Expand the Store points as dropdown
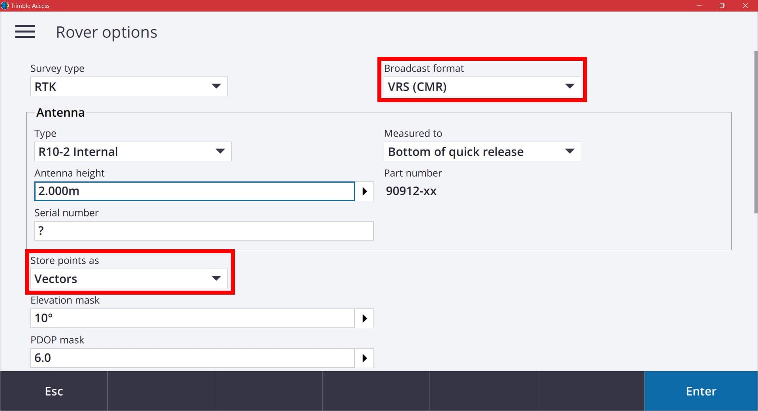Viewport: 758px width, 411px height. (x=129, y=278)
